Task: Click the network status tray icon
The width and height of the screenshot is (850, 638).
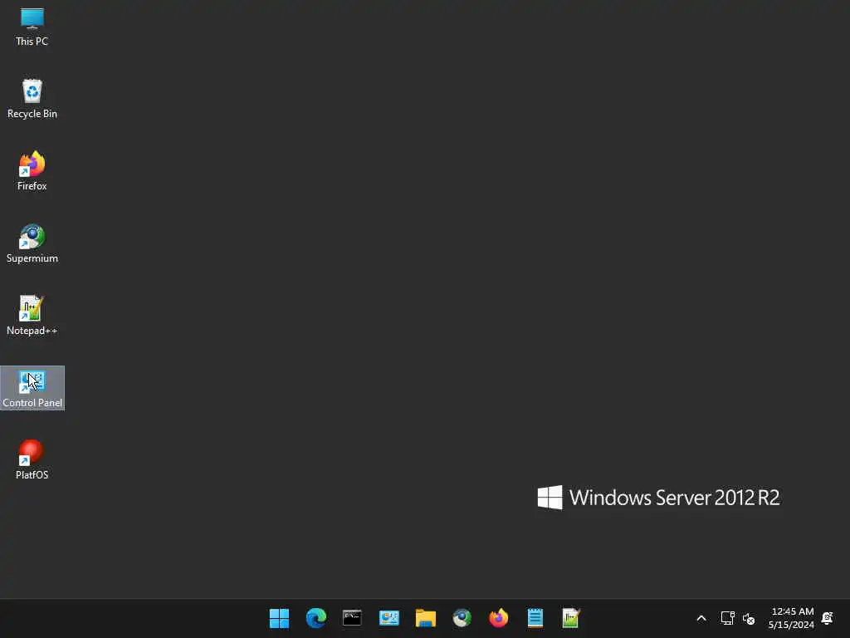Action: (727, 618)
